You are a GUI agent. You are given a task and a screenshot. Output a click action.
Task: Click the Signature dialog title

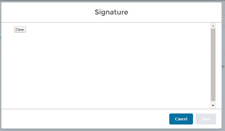click(111, 12)
